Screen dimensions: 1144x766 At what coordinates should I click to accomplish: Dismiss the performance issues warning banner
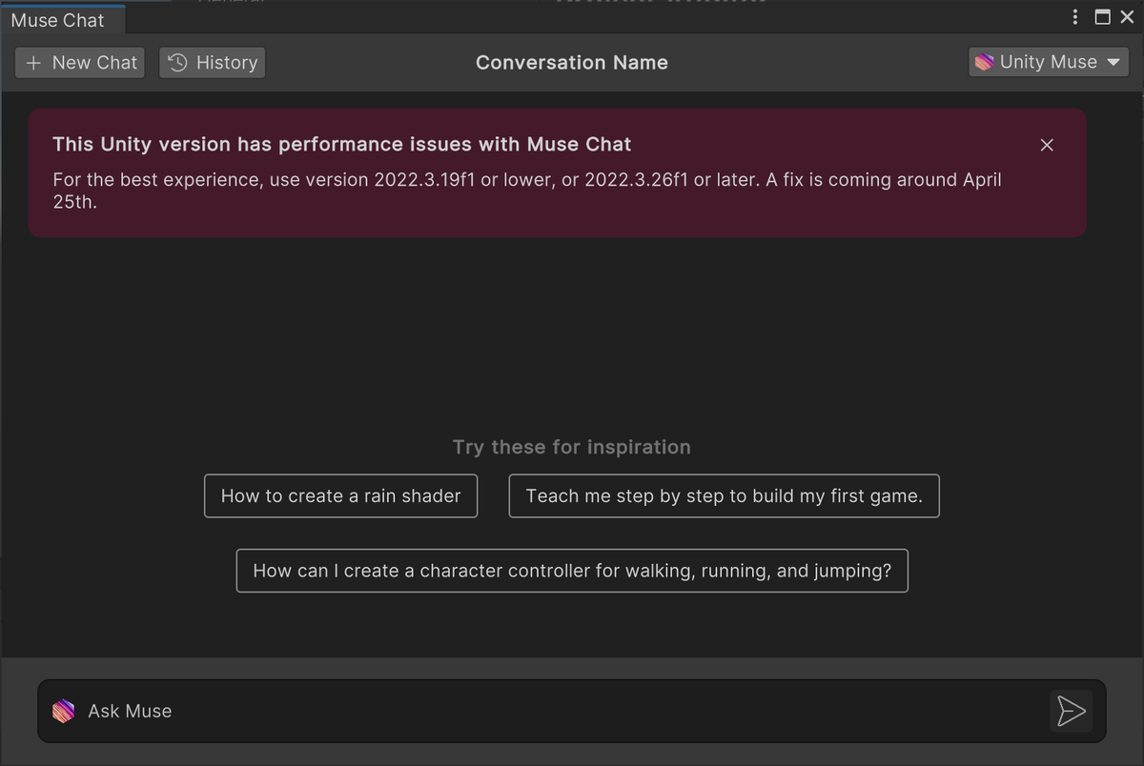[1047, 145]
